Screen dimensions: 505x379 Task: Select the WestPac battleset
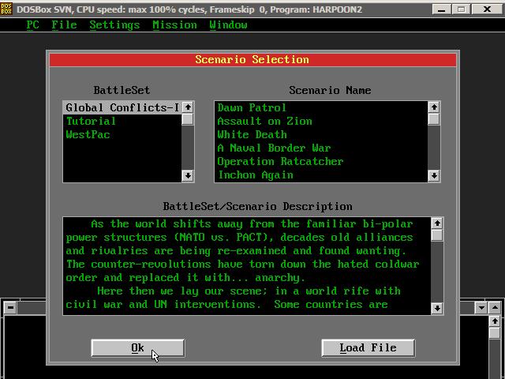(x=122, y=135)
